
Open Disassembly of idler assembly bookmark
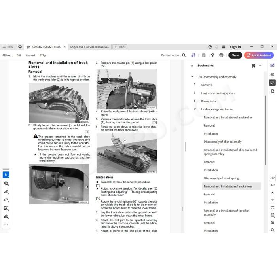(222, 142)
